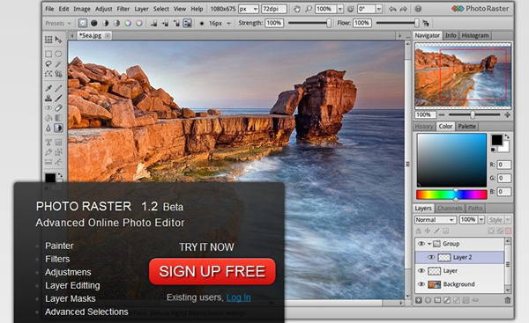Click the SIGN UP FREE button
Screen dimensions: 529x323
pos(212,271)
